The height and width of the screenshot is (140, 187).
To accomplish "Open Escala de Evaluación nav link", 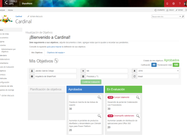I will click(7, 67).
